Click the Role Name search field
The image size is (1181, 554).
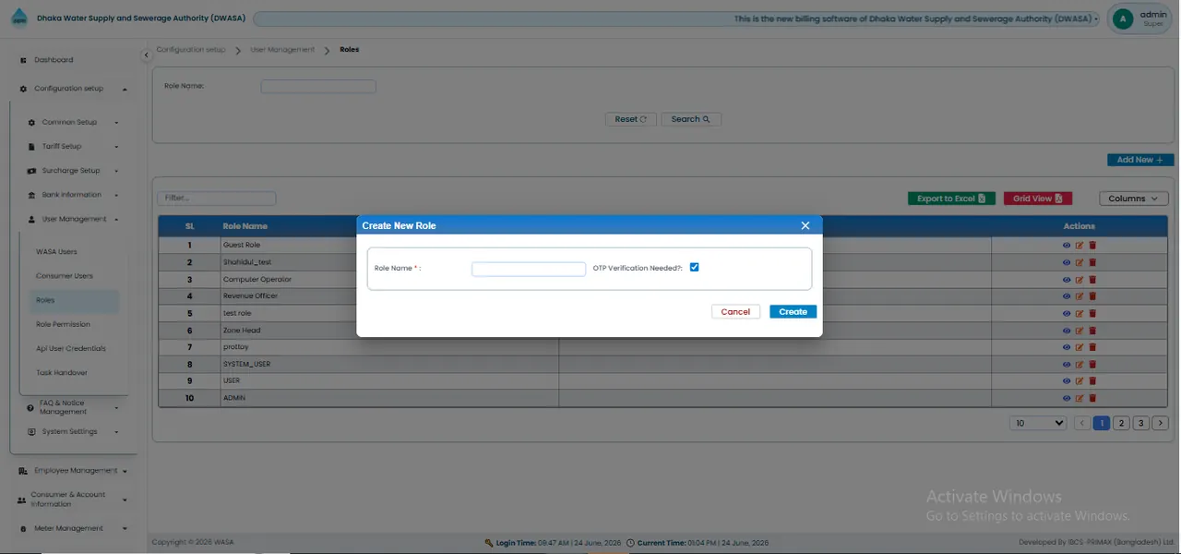[x=318, y=86]
